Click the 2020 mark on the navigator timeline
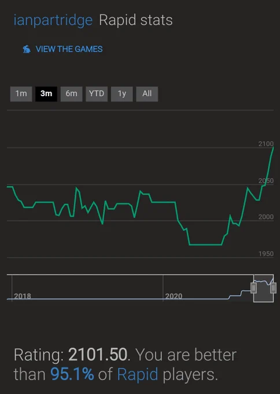The image size is (280, 394). point(174,295)
